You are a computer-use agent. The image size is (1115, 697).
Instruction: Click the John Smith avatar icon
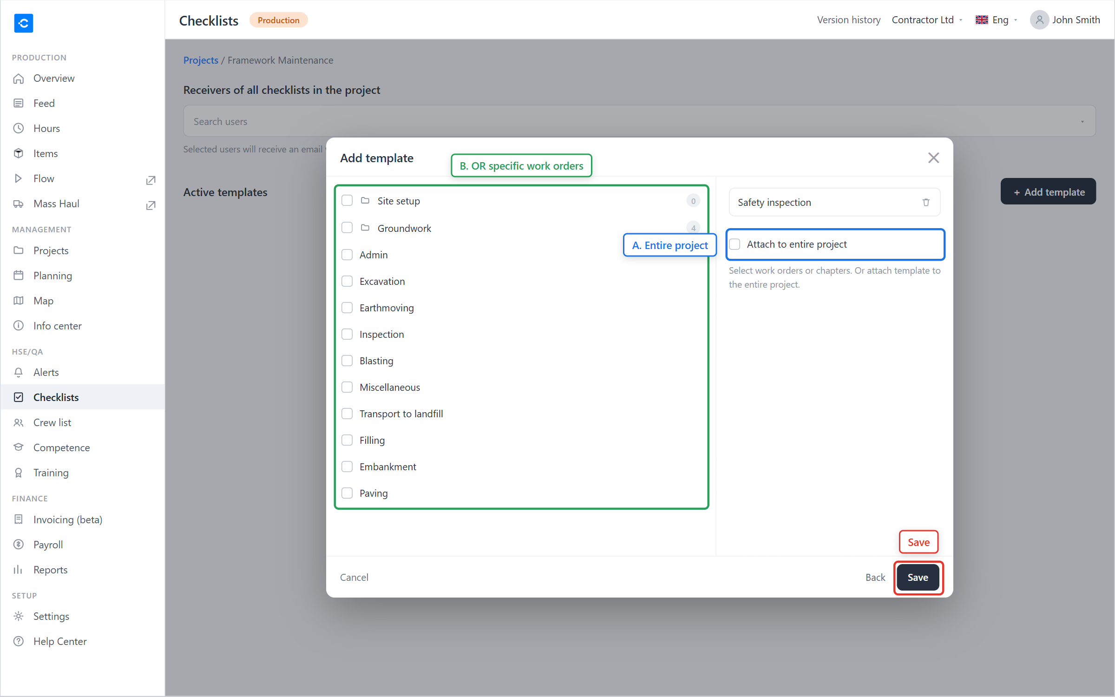1039,20
